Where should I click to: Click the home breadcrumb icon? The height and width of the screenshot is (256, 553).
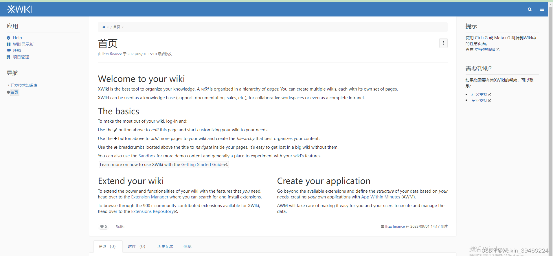pos(104,27)
